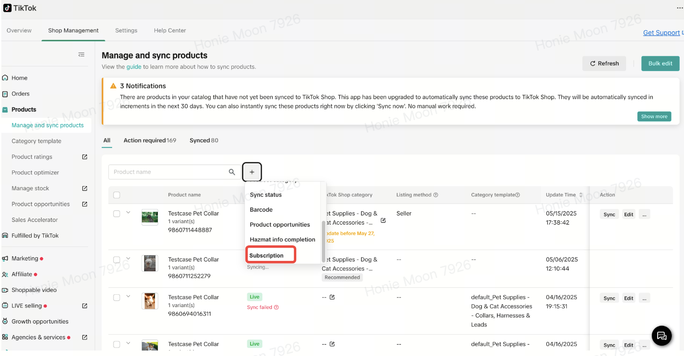Click edit icon beside TikTok Shop category
Image resolution: width=684 pixels, height=356 pixels.
pos(383,220)
